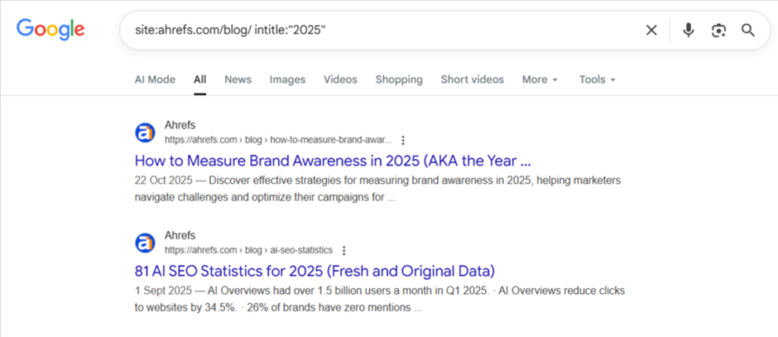The width and height of the screenshot is (778, 337).
Task: Start voice search with microphone icon
Action: click(x=688, y=31)
